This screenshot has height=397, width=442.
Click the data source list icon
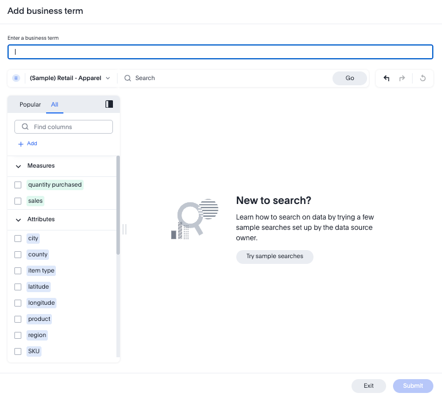(x=16, y=78)
